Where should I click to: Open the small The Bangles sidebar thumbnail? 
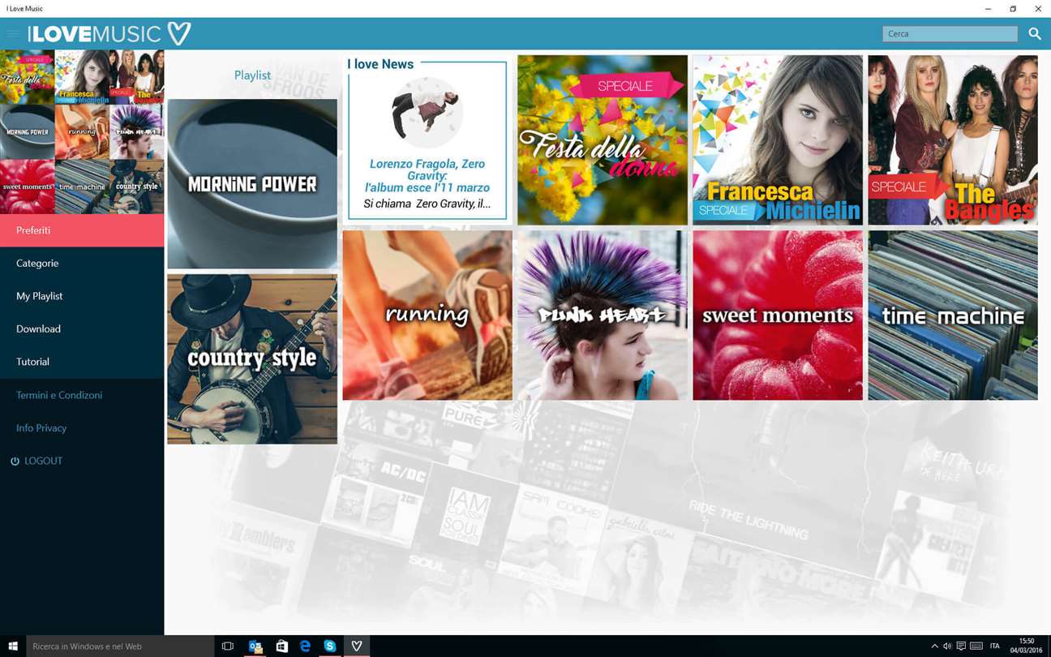pos(136,77)
